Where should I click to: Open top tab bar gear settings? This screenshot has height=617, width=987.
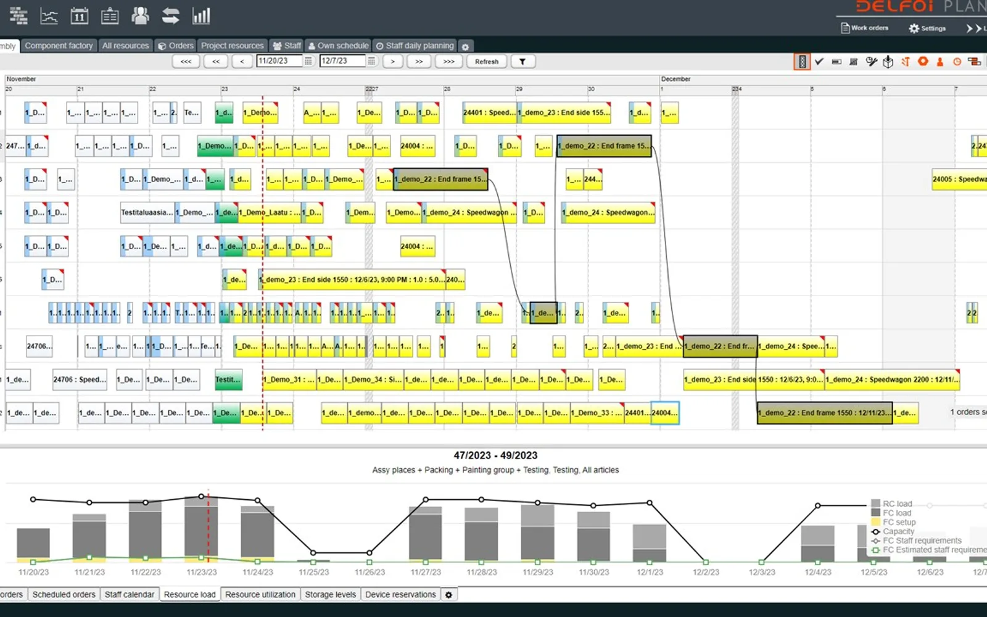click(466, 46)
